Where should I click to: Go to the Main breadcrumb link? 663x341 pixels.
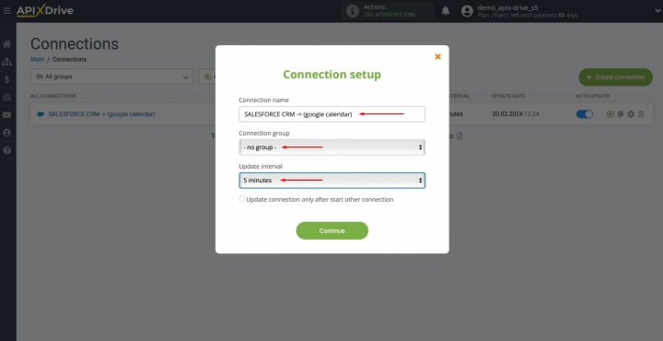pyautogui.click(x=37, y=59)
